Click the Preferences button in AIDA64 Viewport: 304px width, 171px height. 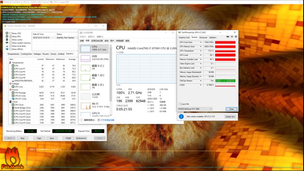81,138
